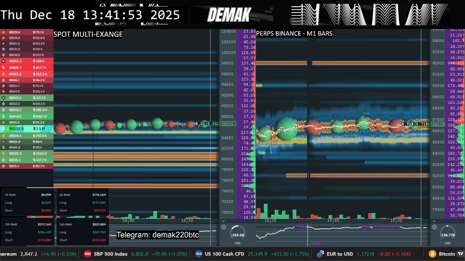Select the $657.7 K trade value
Image resolution: width=465 pixels, height=261 pixels.
click(x=40, y=68)
